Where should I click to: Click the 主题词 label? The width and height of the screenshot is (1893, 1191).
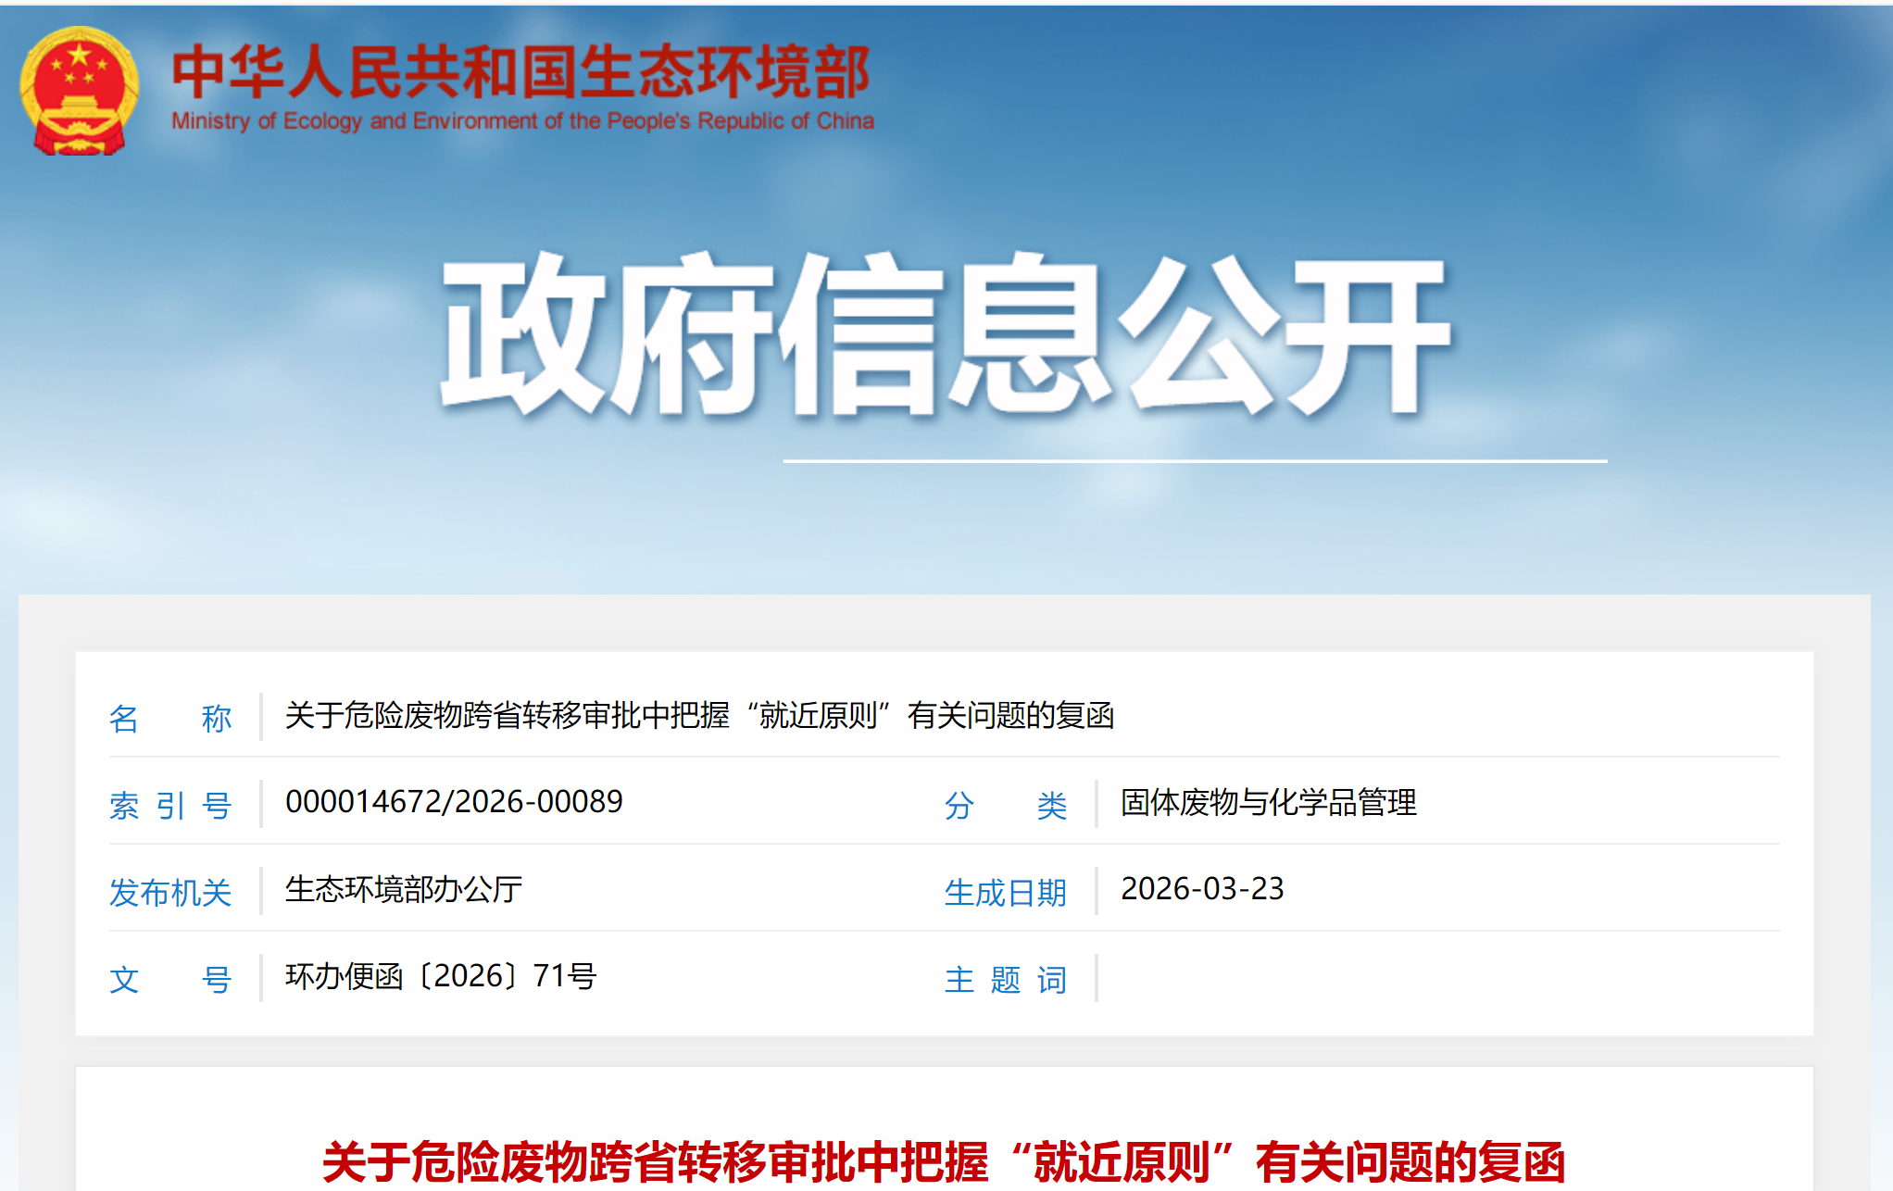[1005, 979]
